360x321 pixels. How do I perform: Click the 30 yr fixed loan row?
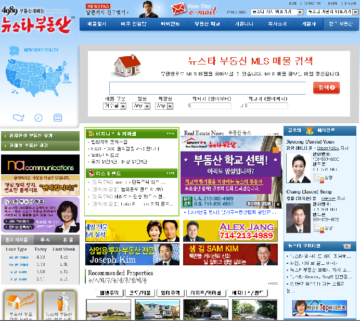point(40,258)
